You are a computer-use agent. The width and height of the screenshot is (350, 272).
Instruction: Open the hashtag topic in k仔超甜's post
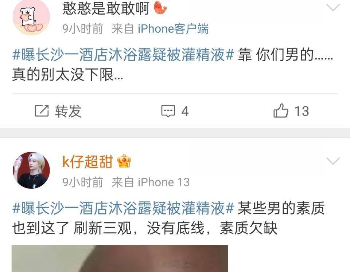click(x=123, y=208)
